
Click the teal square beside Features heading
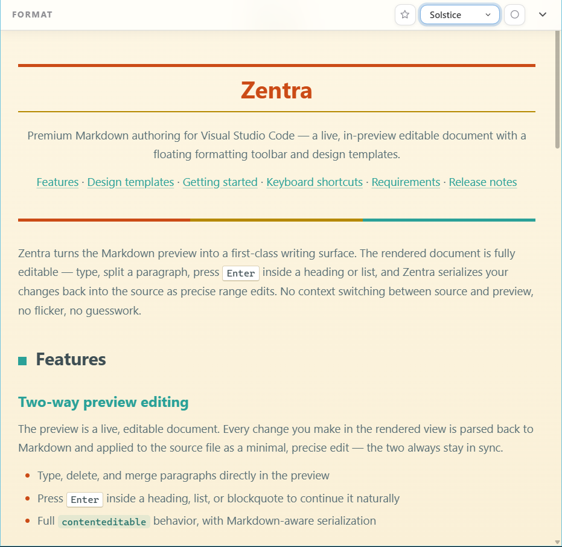pyautogui.click(x=22, y=361)
